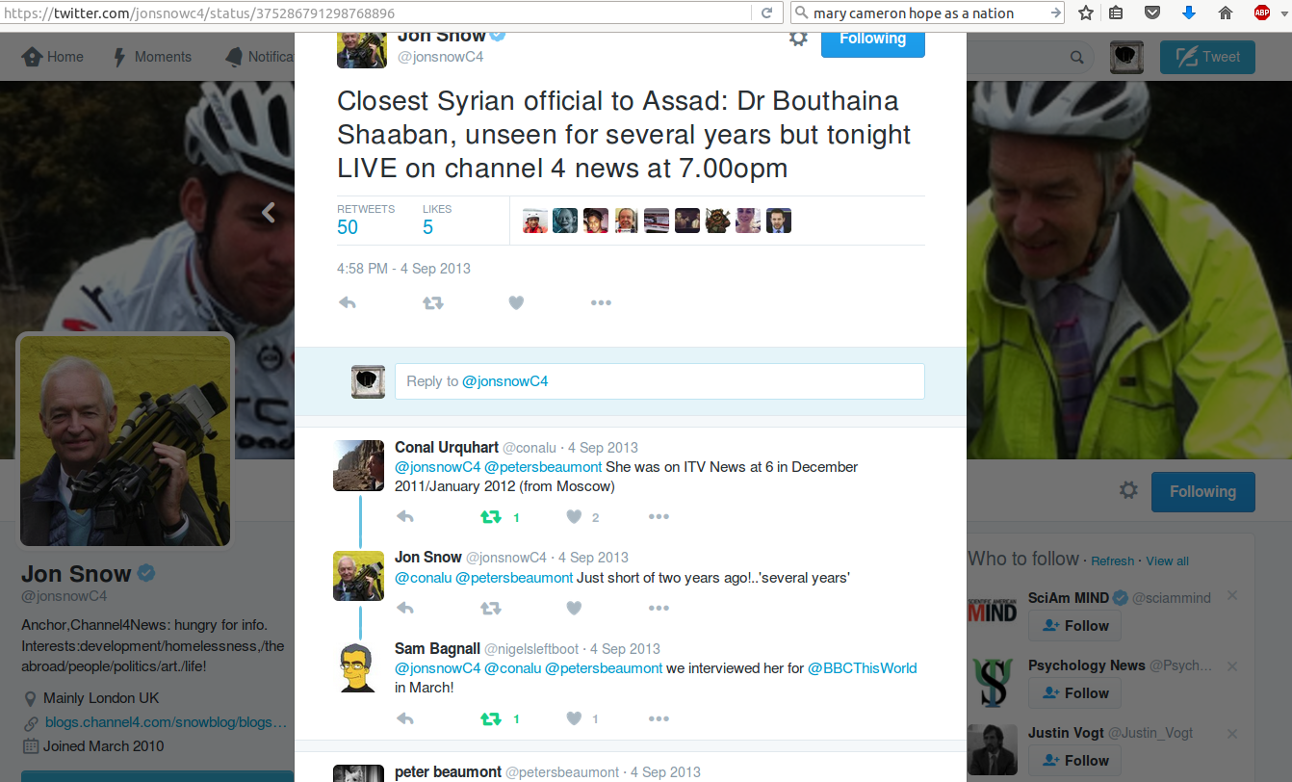Viewport: 1292px width, 782px height.
Task: Reply to Jon Snow's main tweet
Action: point(348,302)
